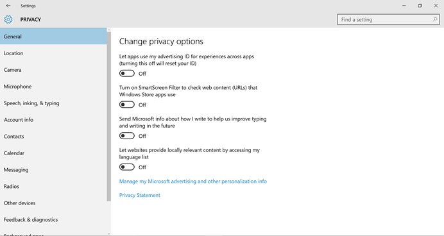This screenshot has height=236, width=444.
Task: Click the Change privacy options heading
Action: [x=161, y=42]
